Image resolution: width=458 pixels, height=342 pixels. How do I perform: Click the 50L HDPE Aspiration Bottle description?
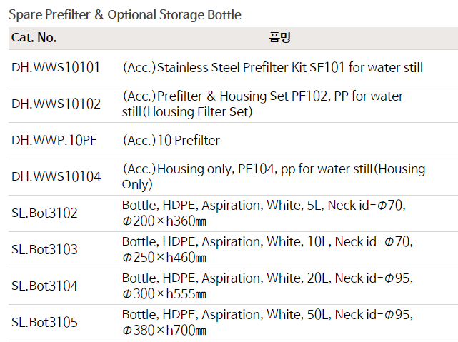(x=267, y=315)
